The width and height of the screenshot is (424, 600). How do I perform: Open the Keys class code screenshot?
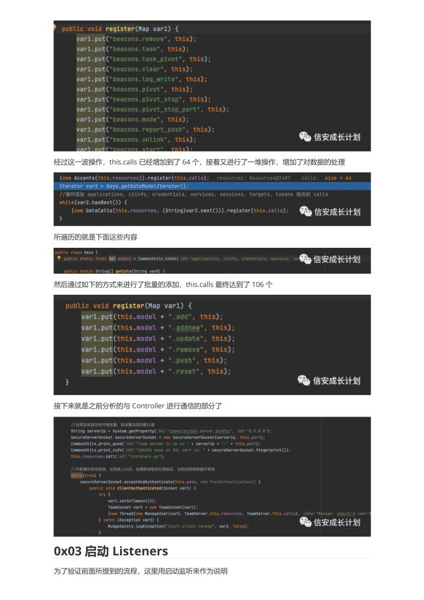pyautogui.click(x=212, y=261)
